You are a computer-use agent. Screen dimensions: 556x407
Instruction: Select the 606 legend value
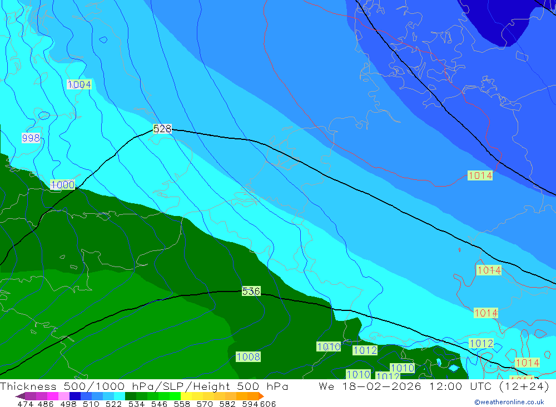click(268, 404)
